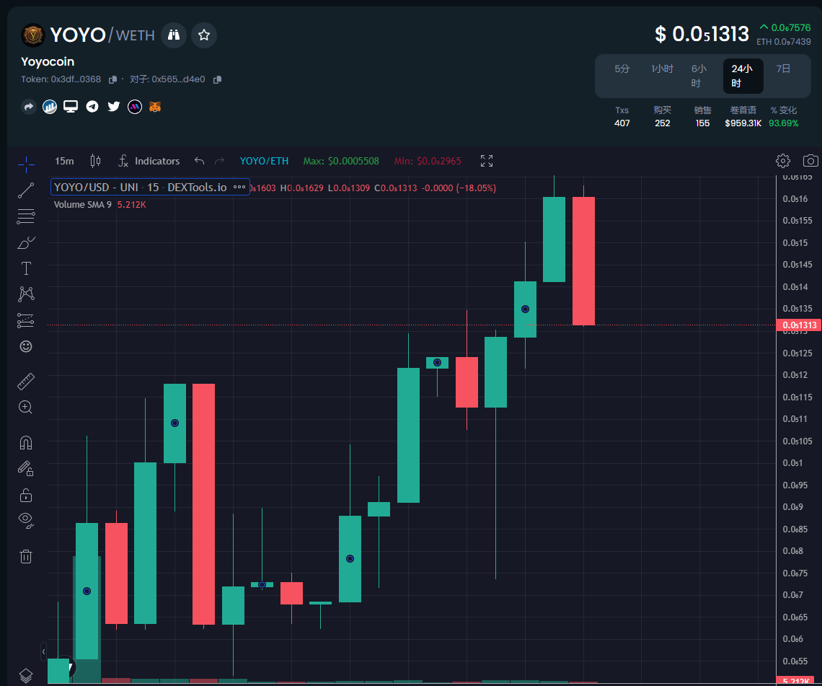
Task: Undo the last chart action
Action: coord(199,161)
